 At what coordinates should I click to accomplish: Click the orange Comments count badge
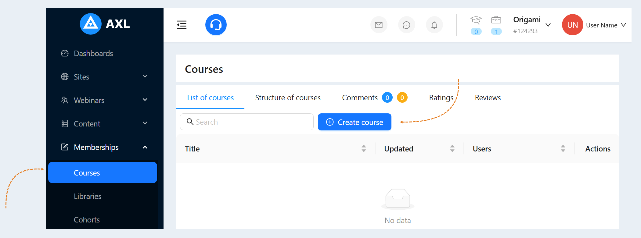[x=402, y=98]
